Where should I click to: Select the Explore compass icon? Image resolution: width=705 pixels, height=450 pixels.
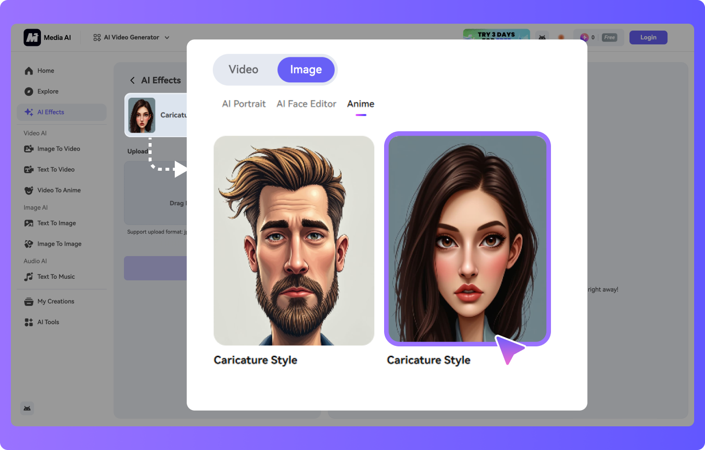point(29,91)
